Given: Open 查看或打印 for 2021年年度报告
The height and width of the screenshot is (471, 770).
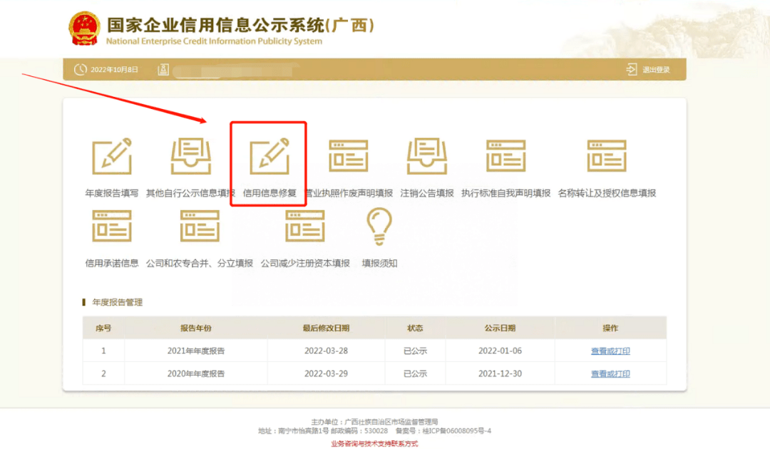Looking at the screenshot, I should tap(610, 350).
